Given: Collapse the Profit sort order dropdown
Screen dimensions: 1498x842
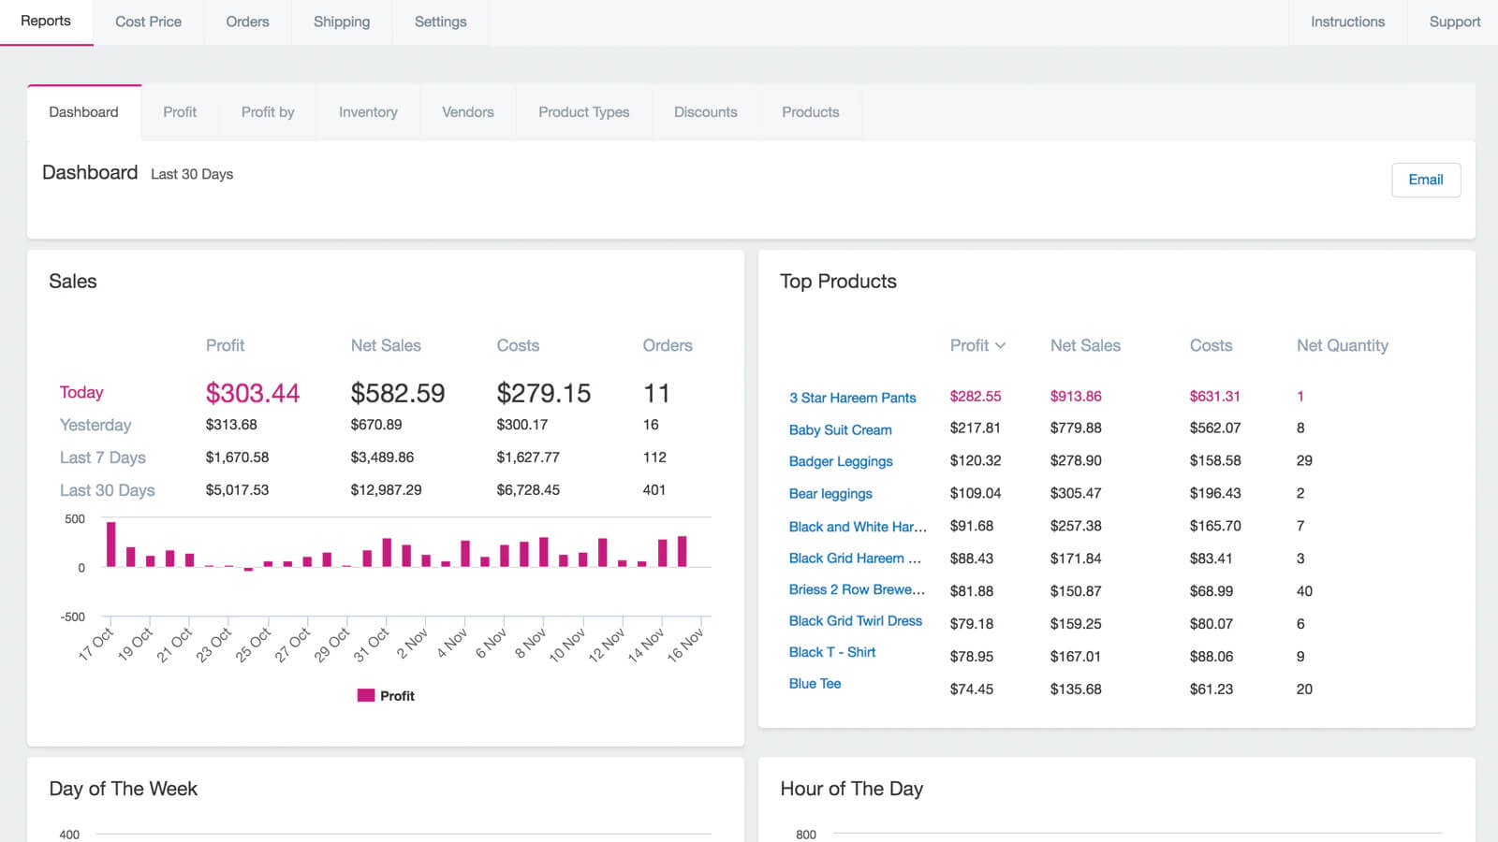Looking at the screenshot, I should (977, 345).
